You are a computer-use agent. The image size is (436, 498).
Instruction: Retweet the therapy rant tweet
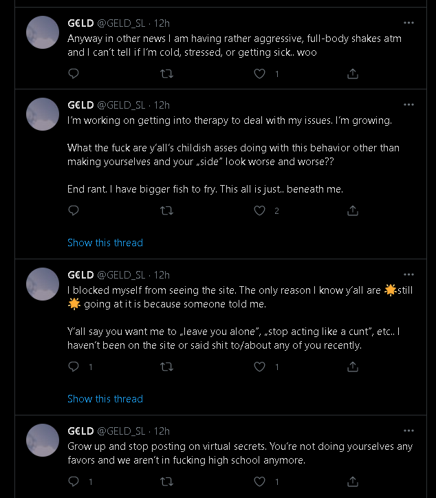click(166, 211)
